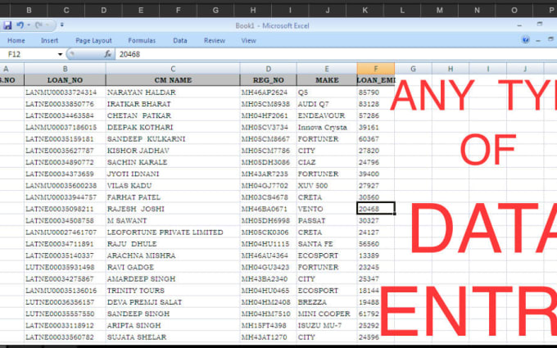Click the CIAZ make cell
This screenshot has height=348, width=557.
click(x=327, y=162)
